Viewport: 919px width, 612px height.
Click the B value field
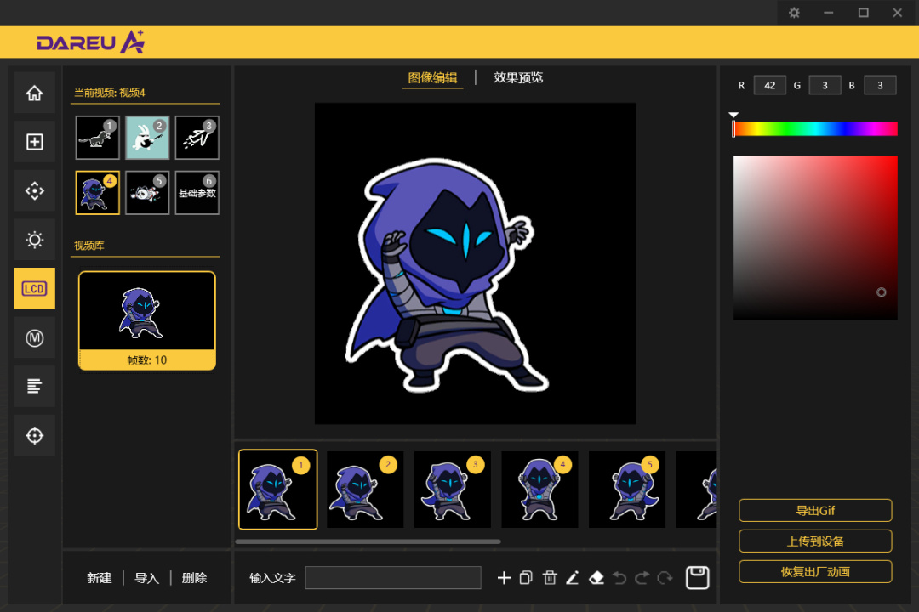click(x=880, y=86)
